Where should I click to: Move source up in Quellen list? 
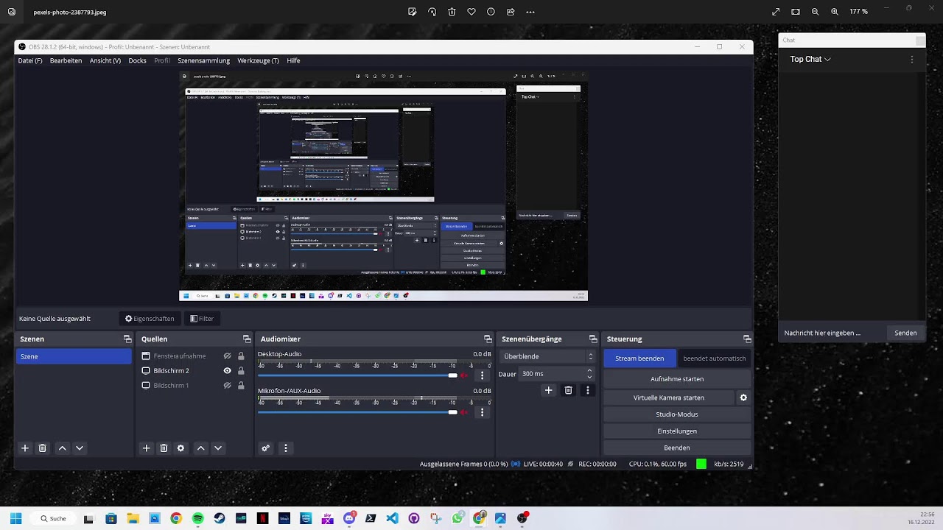pyautogui.click(x=200, y=448)
